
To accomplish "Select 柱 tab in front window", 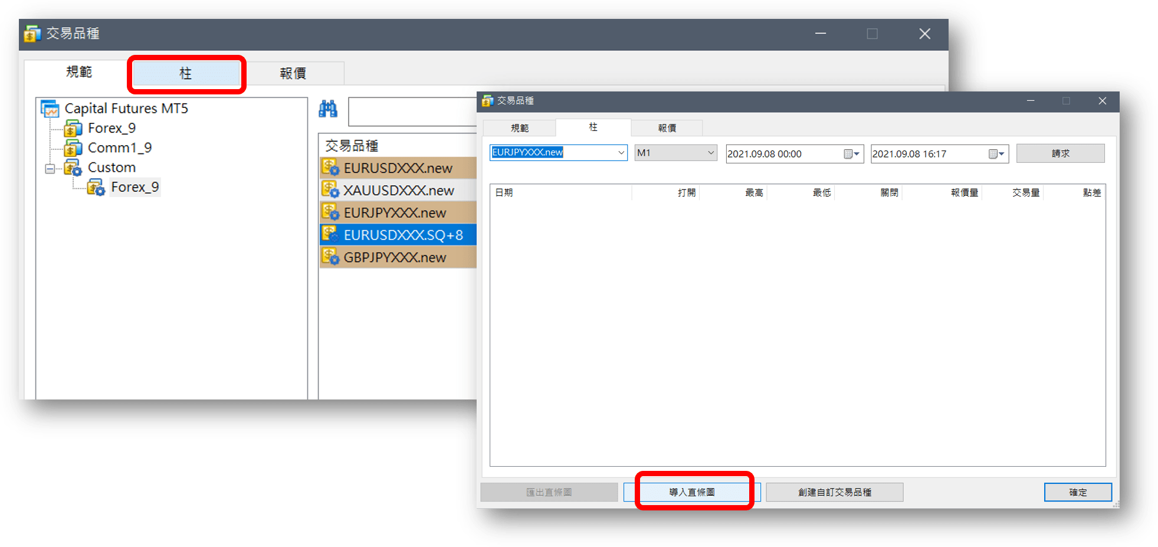I will coord(593,127).
